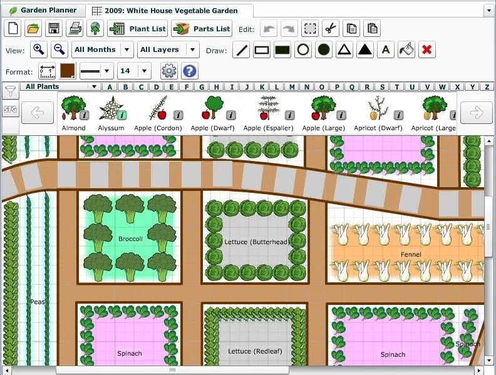
Task: Filter plants by letter S
Action: click(x=383, y=86)
